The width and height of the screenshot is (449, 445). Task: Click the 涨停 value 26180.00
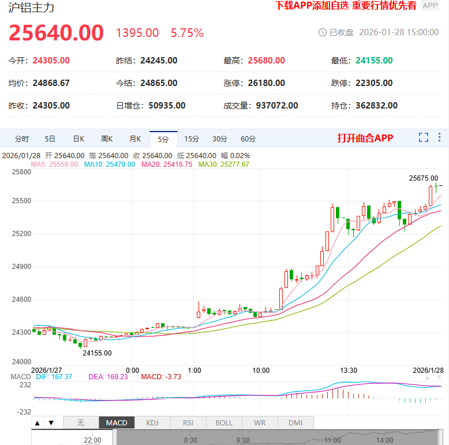click(266, 83)
